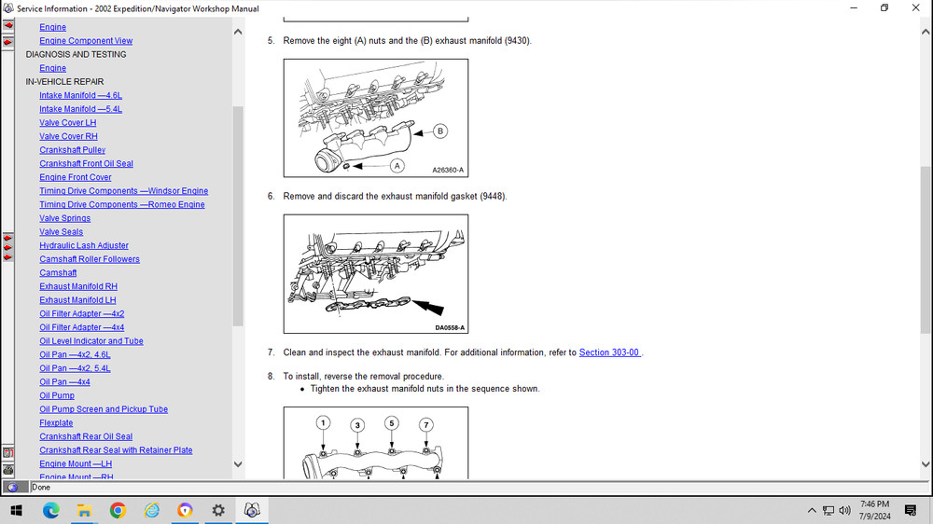Open the Settings gear in the taskbar

218,510
